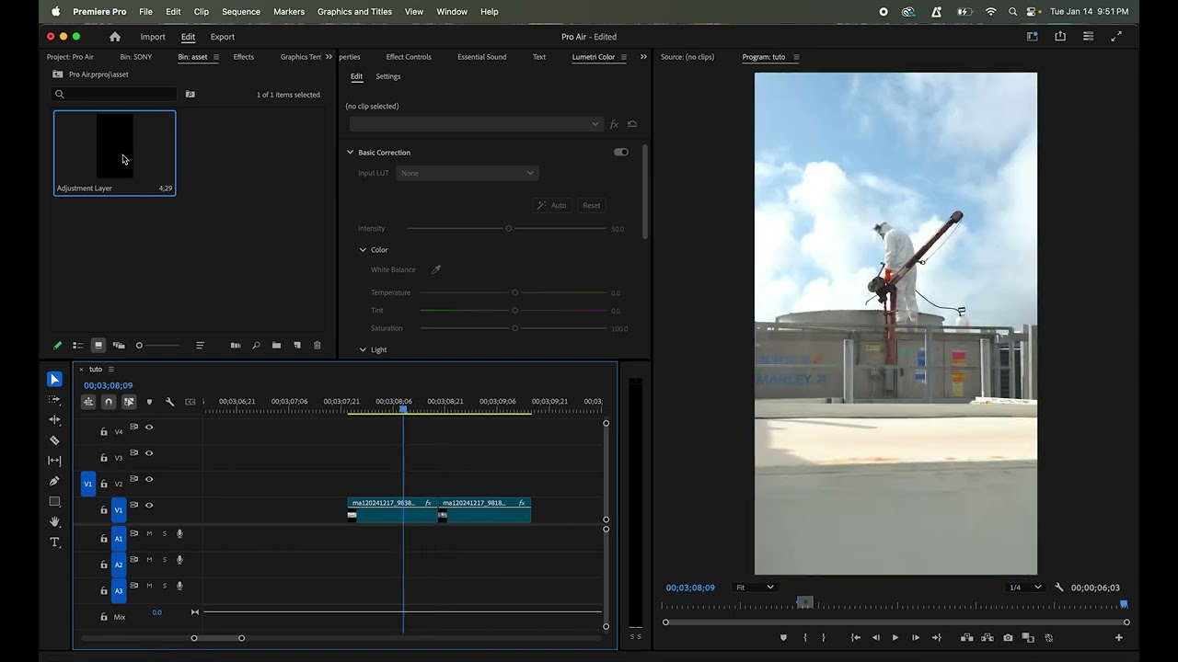Solo audio track A2

tap(164, 559)
